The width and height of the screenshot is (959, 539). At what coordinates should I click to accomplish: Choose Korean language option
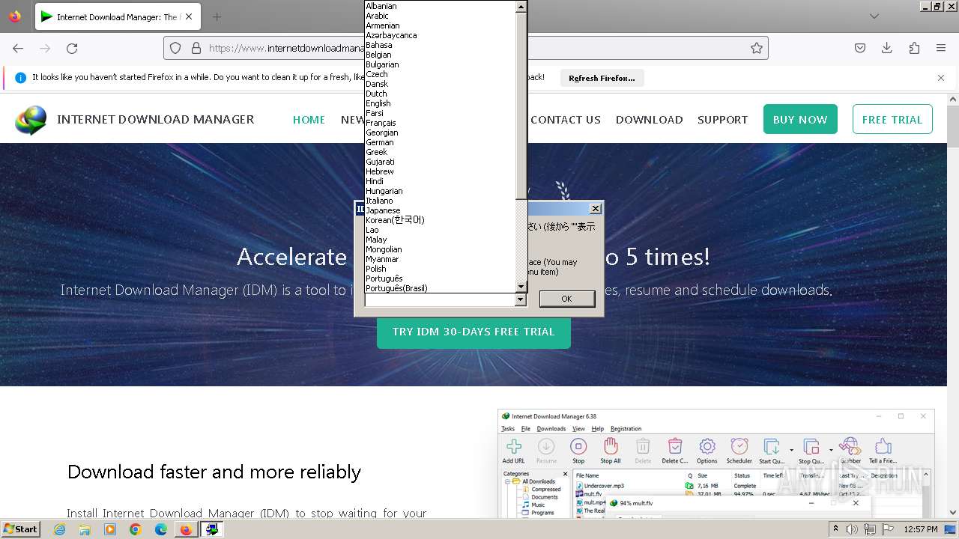[441, 220]
